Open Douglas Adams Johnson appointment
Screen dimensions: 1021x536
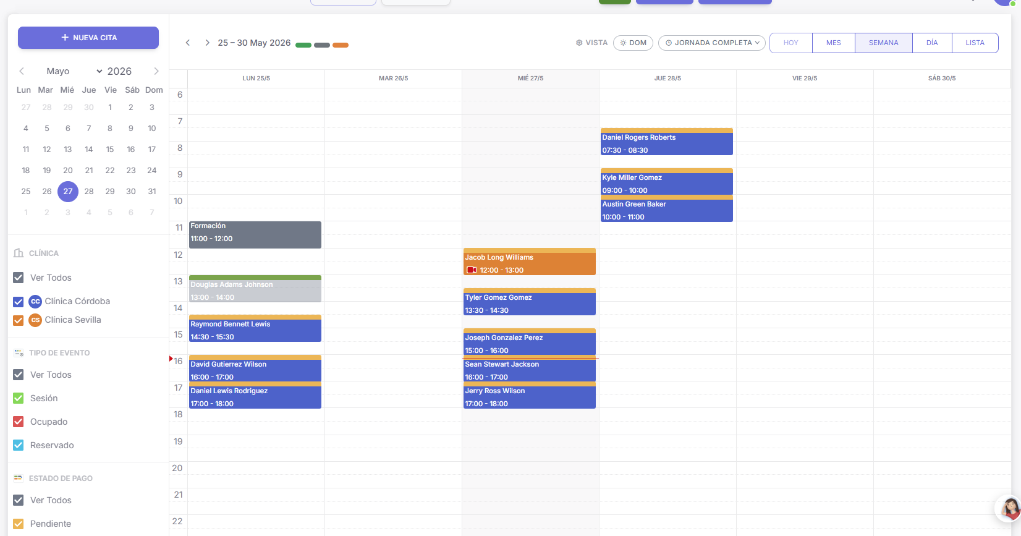click(255, 289)
